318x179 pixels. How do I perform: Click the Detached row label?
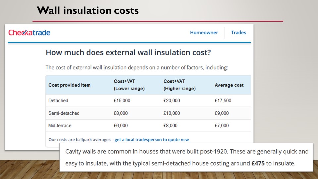(58, 101)
